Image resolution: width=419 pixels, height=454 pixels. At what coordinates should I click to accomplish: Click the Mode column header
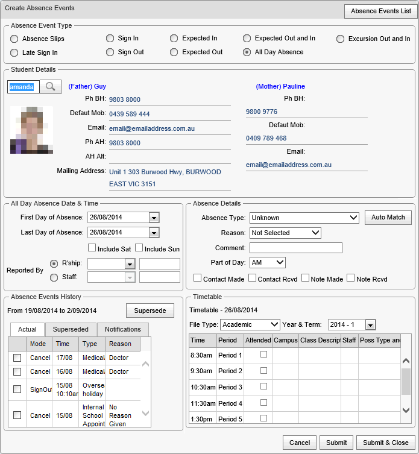pos(39,344)
